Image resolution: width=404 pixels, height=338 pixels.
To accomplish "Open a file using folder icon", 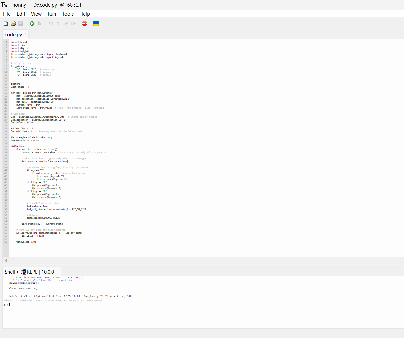I will click(13, 24).
